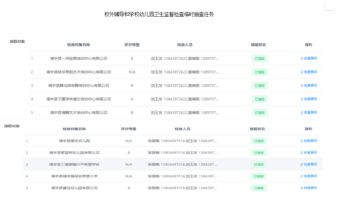The image size is (337, 198).
Task: Click 检查对象名称 header in upper table
Action: click(79, 45)
